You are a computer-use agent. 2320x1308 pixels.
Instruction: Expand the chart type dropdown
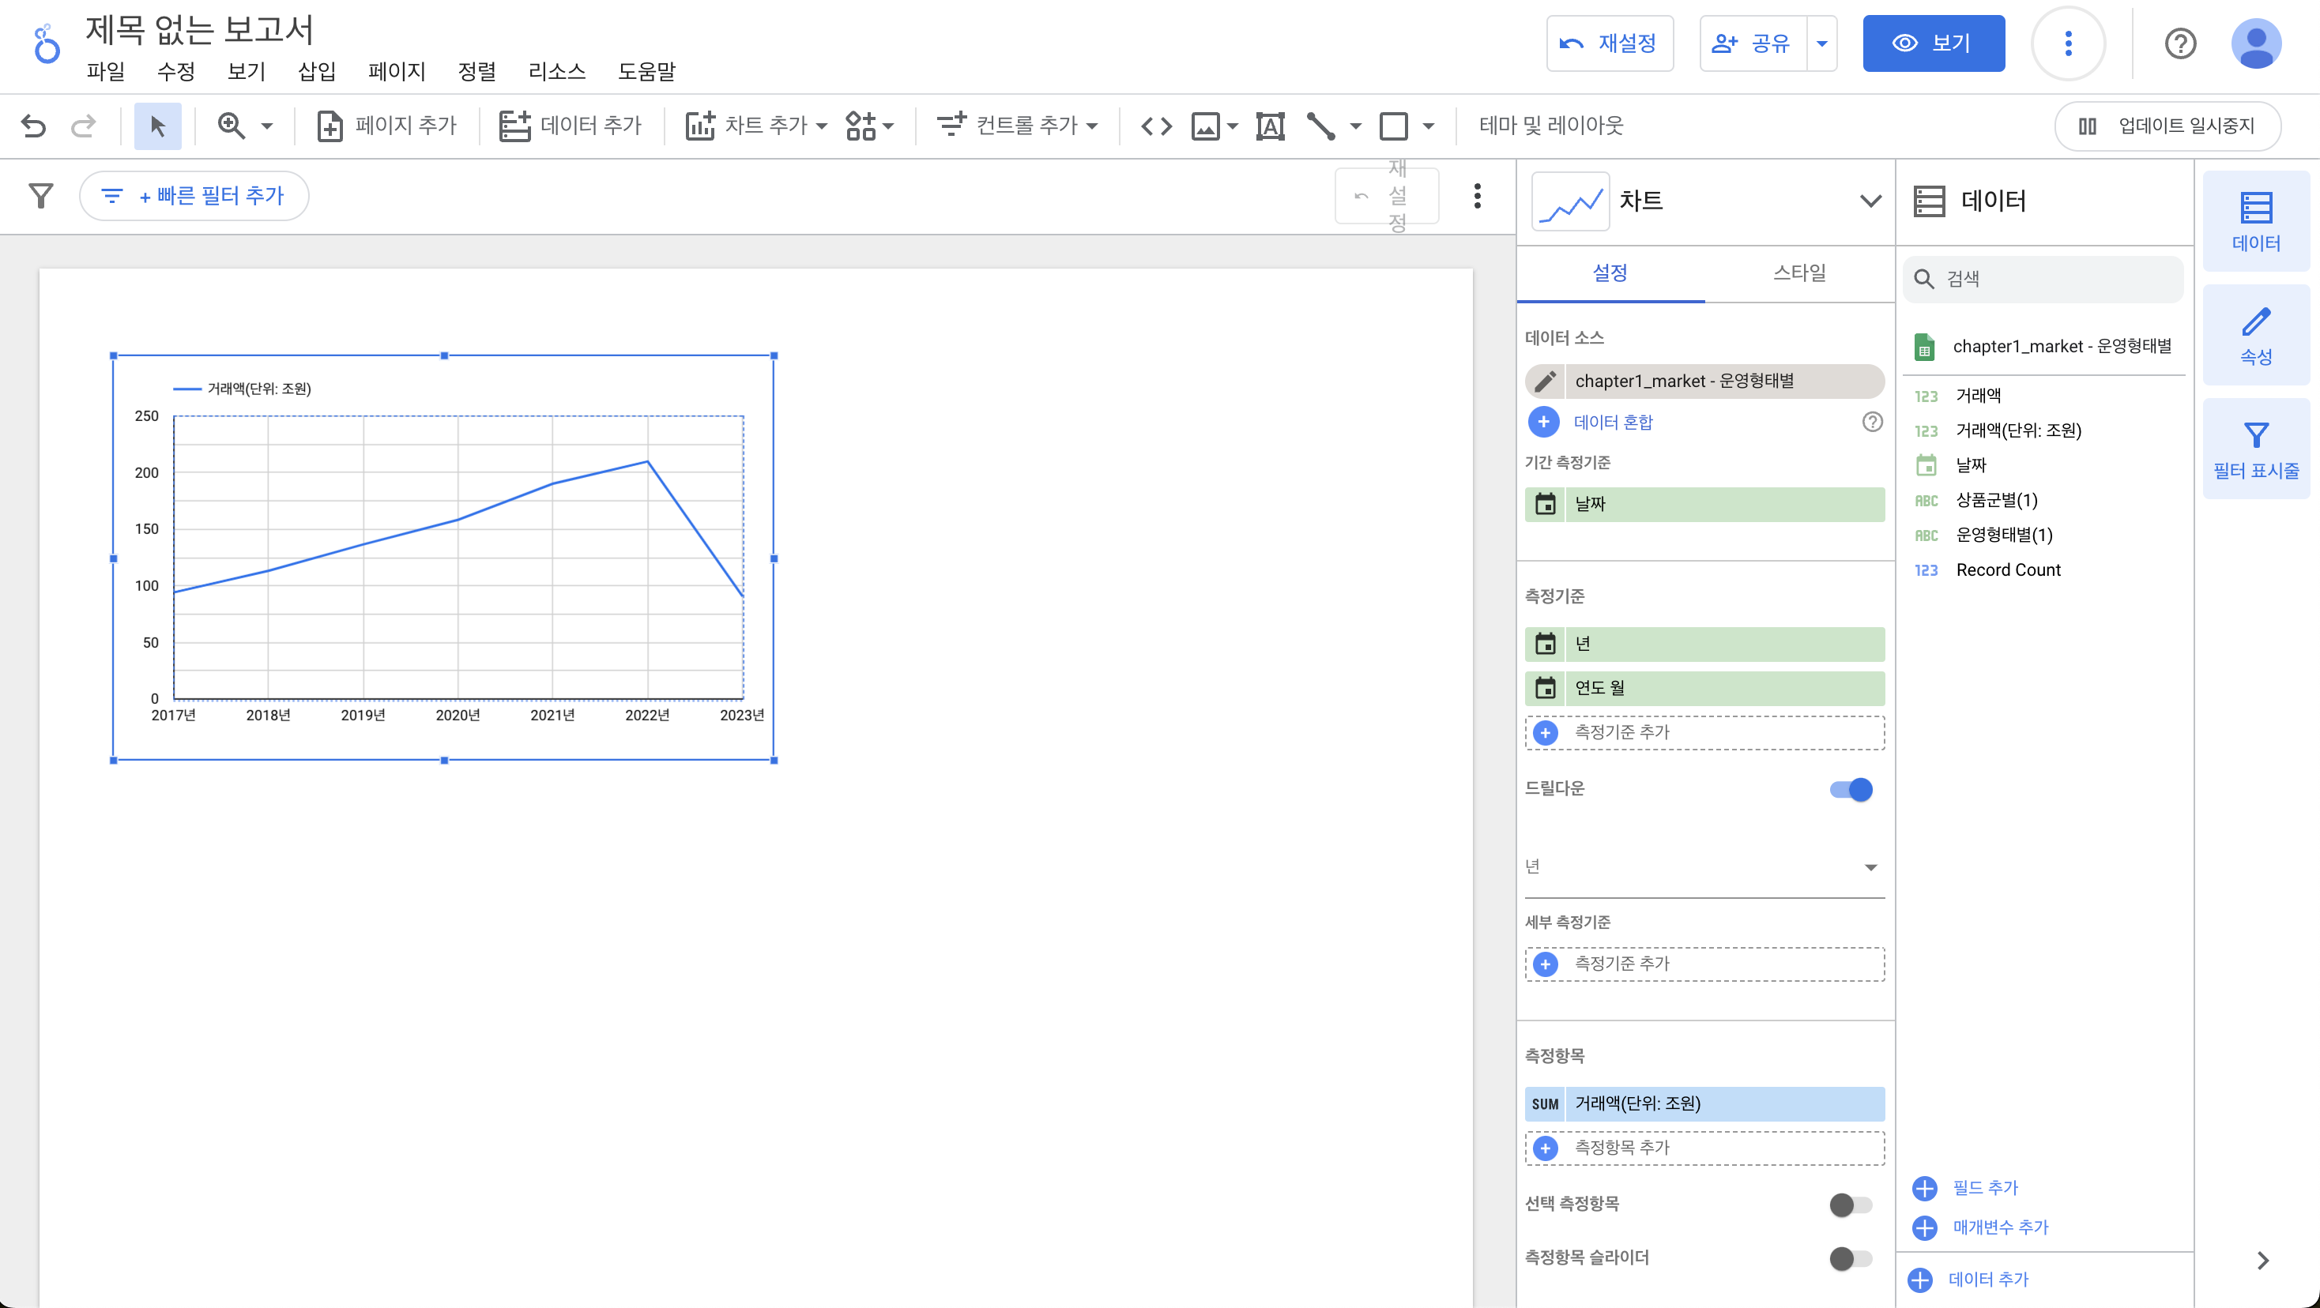point(1870,201)
